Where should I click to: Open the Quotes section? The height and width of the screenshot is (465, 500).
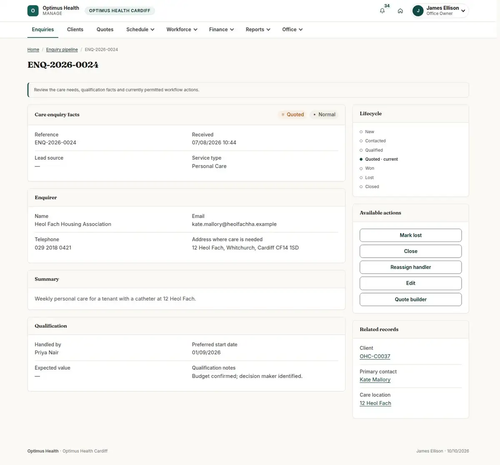[x=105, y=30]
